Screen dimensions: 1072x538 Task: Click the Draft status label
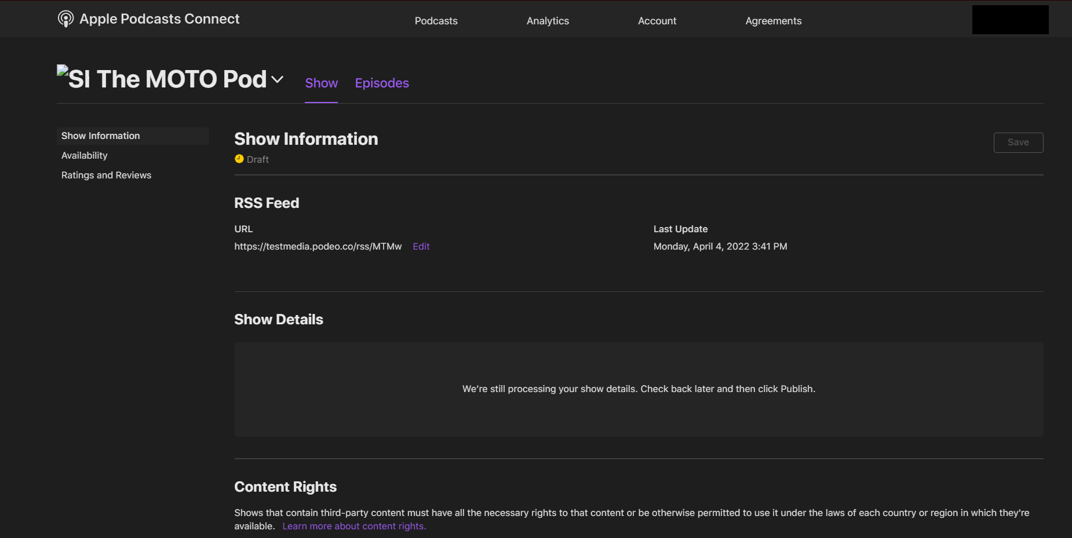click(258, 159)
